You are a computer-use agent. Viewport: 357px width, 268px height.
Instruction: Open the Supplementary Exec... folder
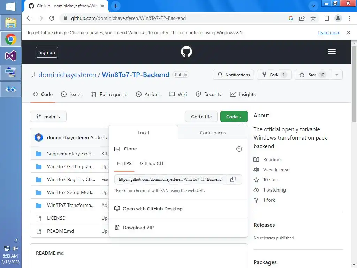click(x=70, y=154)
